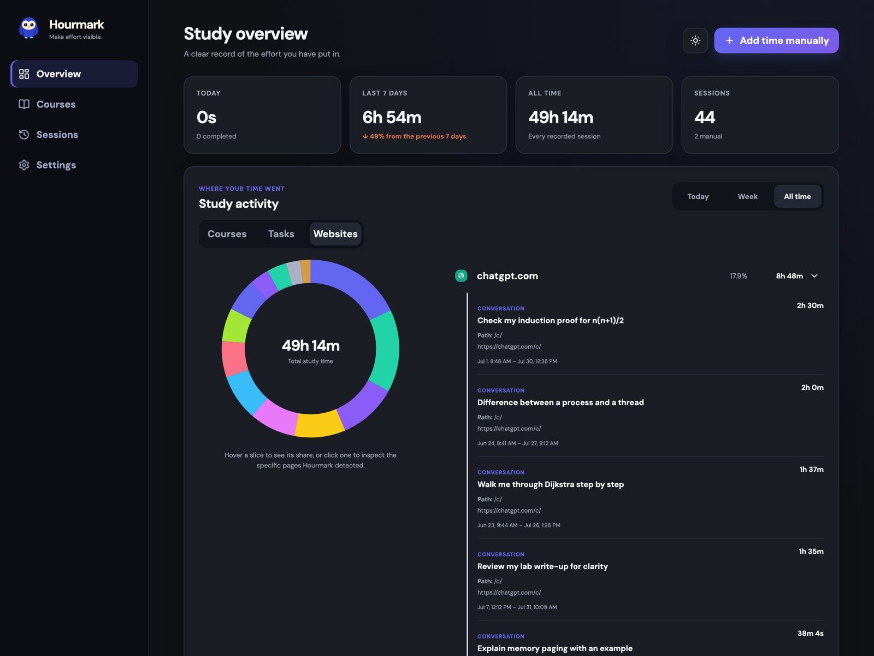The width and height of the screenshot is (874, 656).
Task: Click the Study overview heading
Action: pyautogui.click(x=246, y=34)
